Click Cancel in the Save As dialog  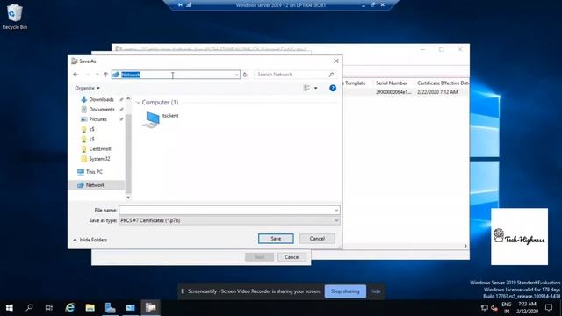pyautogui.click(x=317, y=239)
